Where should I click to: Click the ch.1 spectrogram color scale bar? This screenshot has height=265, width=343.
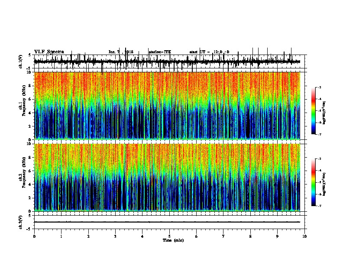pyautogui.click(x=314, y=111)
